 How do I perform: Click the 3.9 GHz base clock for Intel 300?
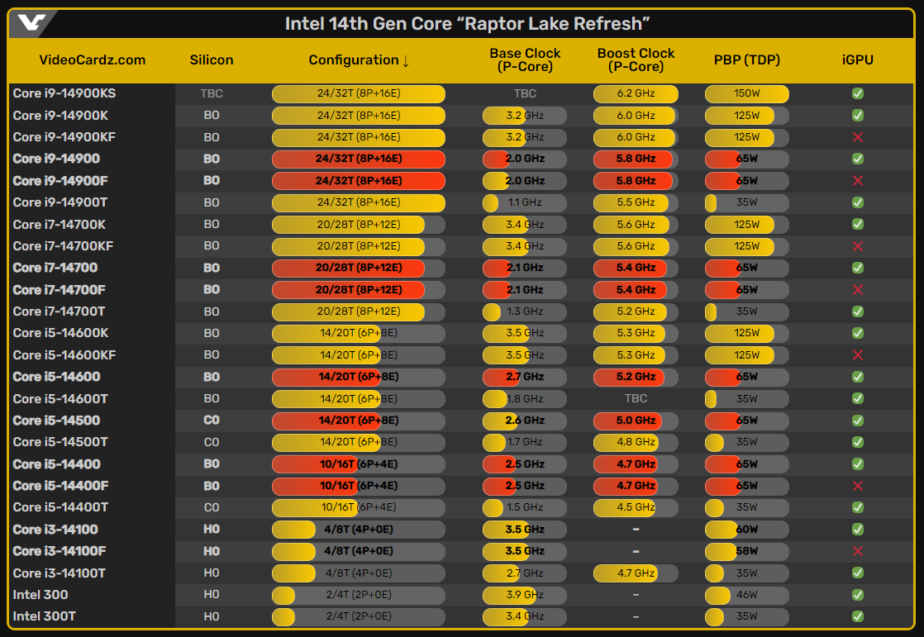(525, 595)
